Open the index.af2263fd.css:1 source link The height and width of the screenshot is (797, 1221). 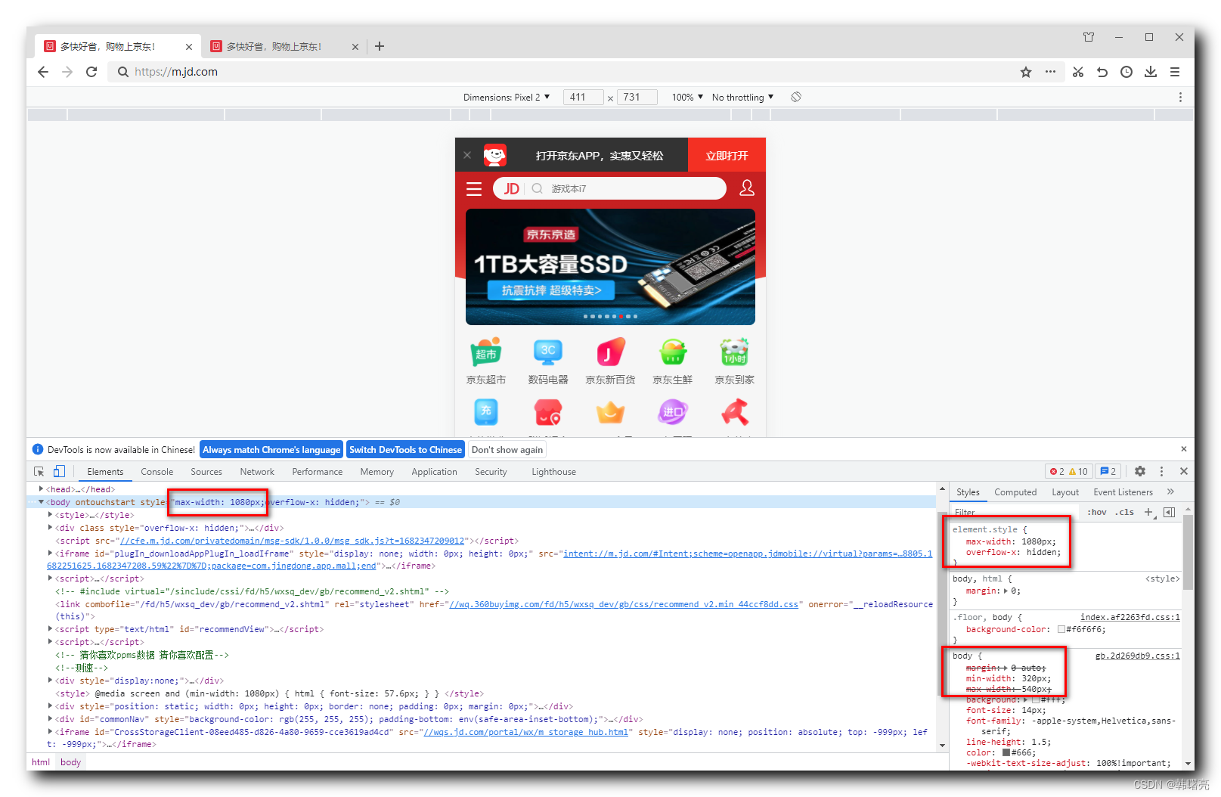pyautogui.click(x=1130, y=617)
